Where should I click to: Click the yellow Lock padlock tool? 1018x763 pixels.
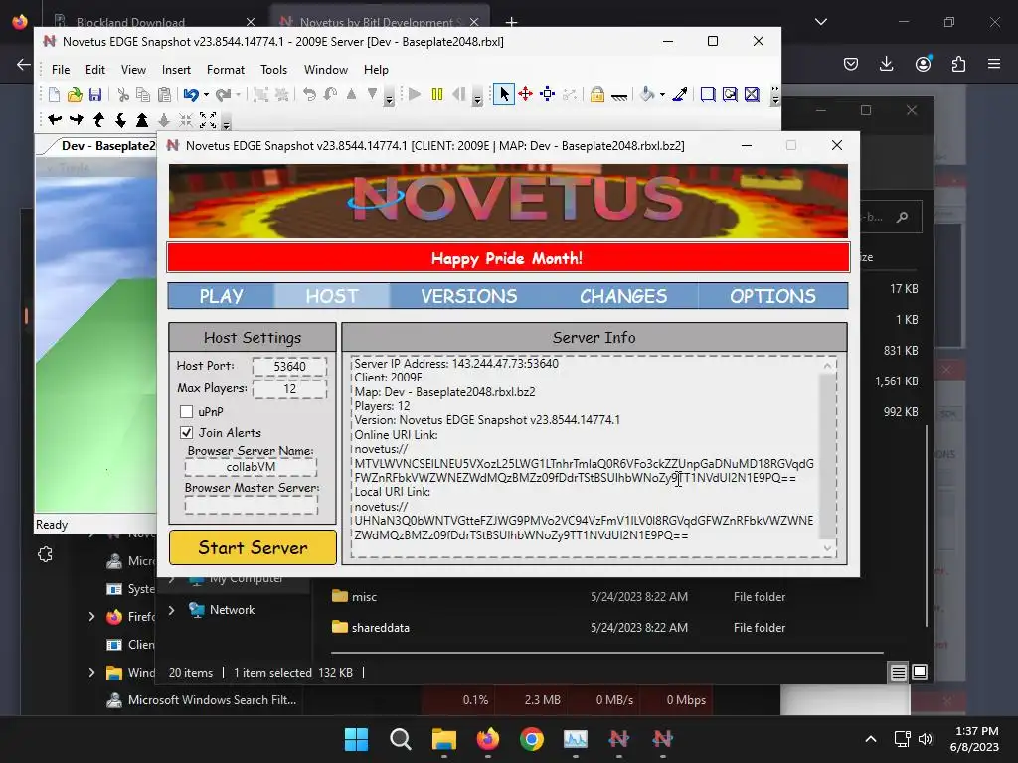pos(597,94)
